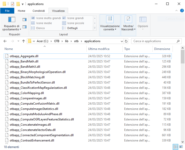This screenshot has height=150, width=185.
Task: Click the search magnifier icon
Action: coord(178,41)
